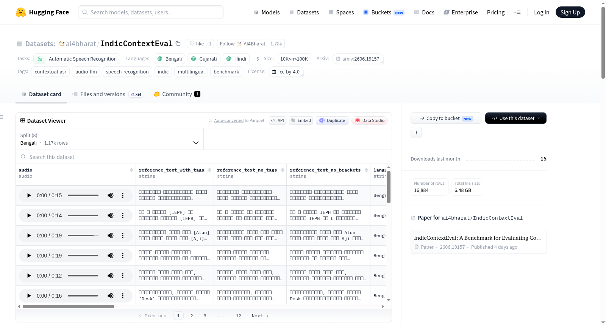Open the Models page

267,12
